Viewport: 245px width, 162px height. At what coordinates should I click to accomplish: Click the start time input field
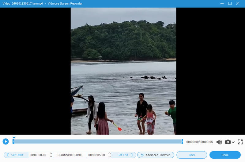(38, 155)
